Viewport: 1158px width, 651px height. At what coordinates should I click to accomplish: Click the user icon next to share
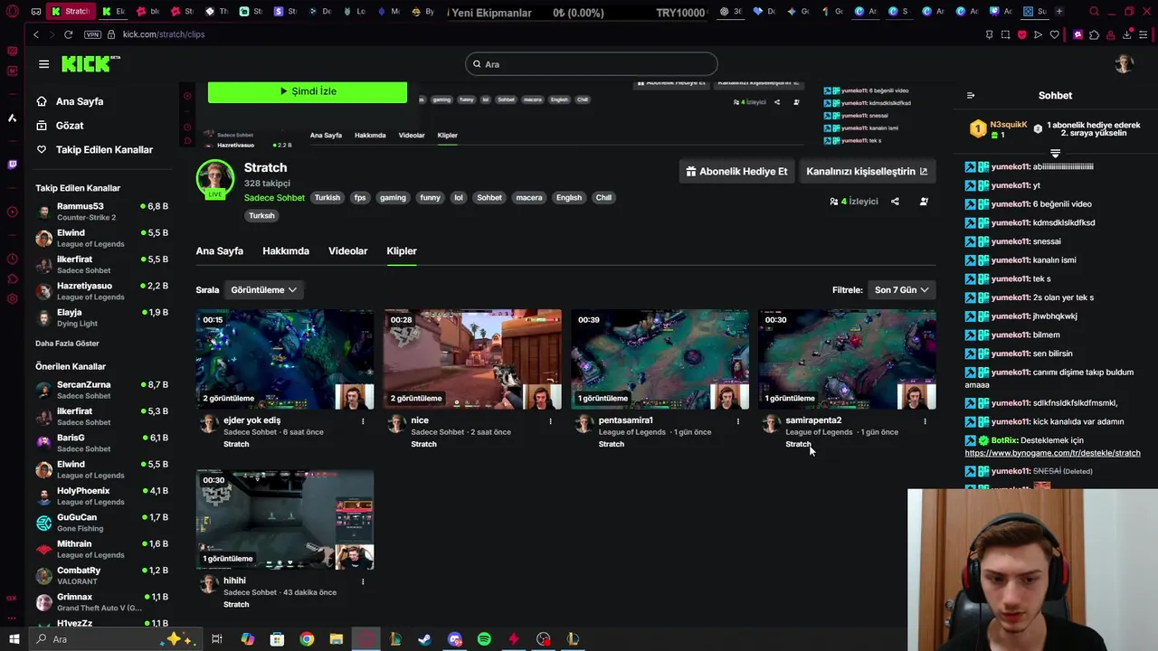924,202
